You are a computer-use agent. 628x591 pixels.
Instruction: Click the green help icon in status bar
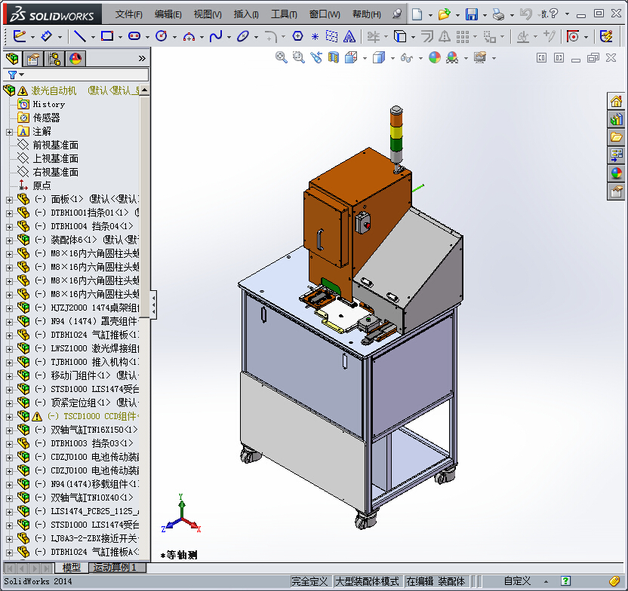click(565, 581)
